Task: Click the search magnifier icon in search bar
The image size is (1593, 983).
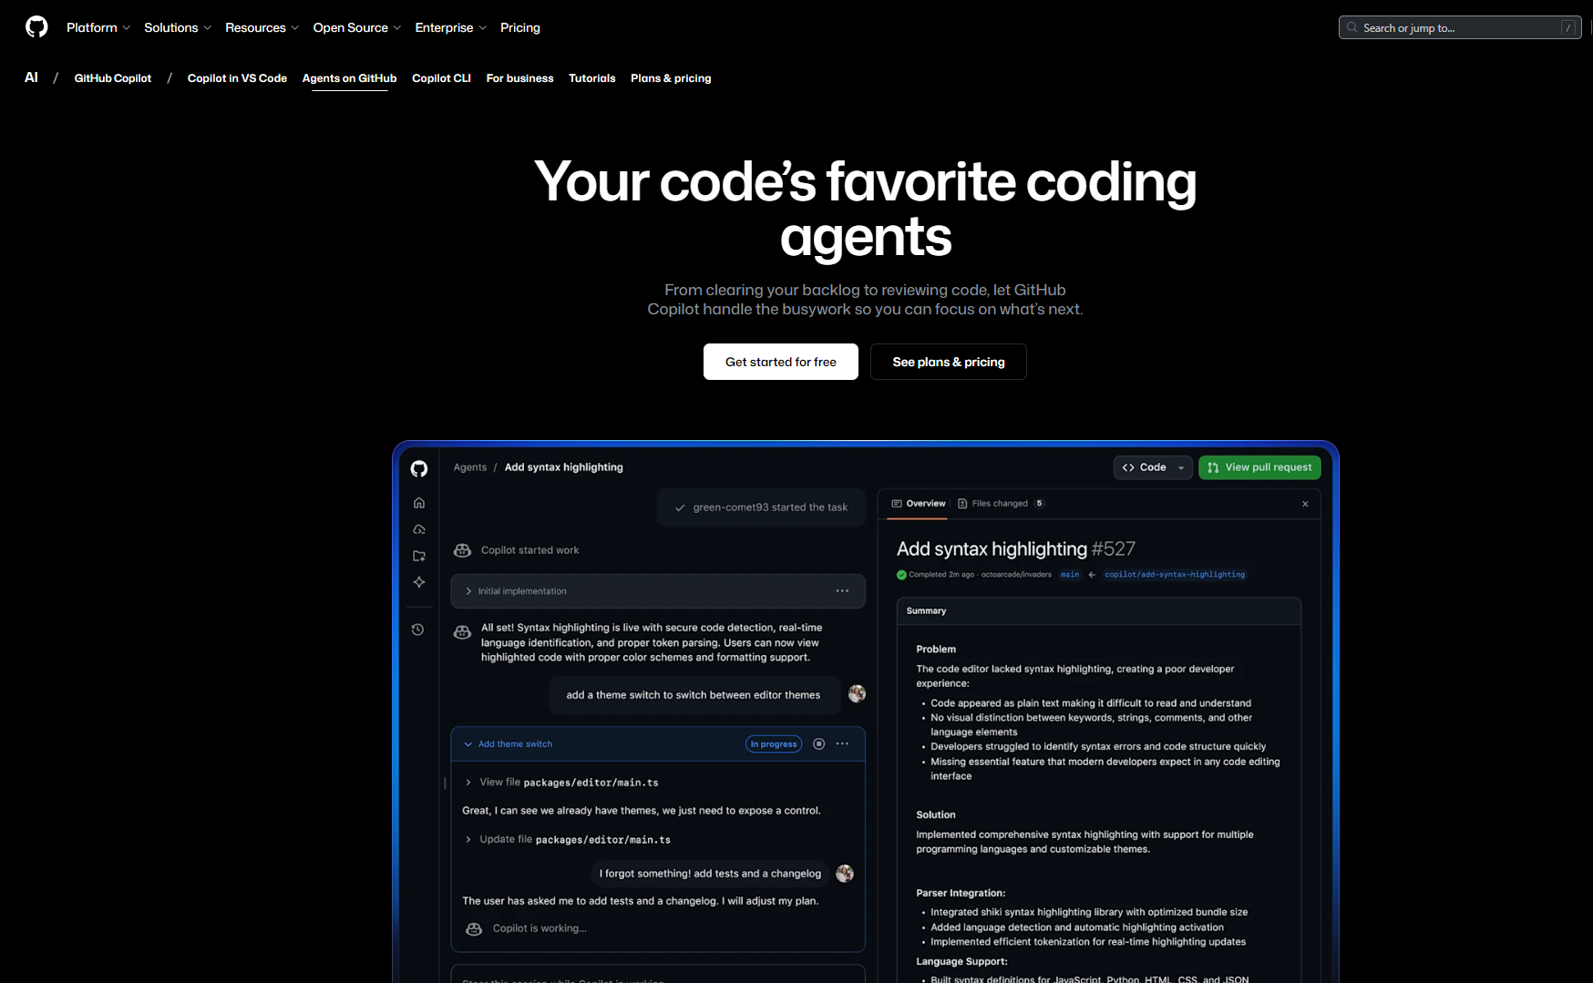Action: click(1351, 27)
